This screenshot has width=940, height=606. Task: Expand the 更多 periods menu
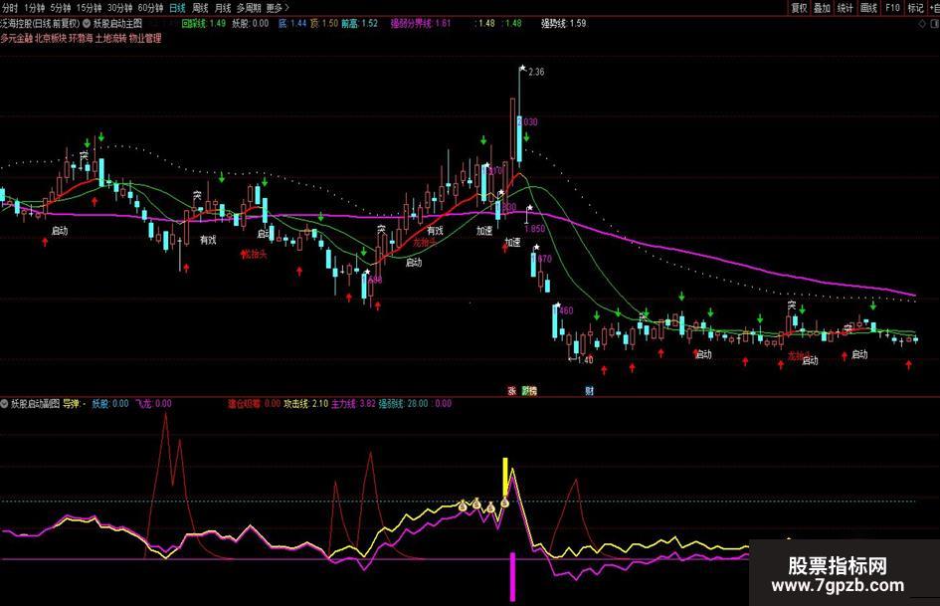coord(277,8)
